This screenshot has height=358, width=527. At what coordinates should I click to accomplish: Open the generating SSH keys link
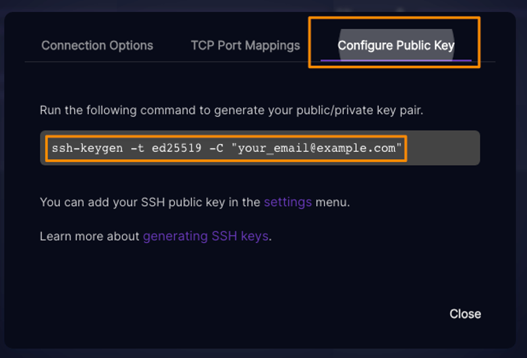206,236
